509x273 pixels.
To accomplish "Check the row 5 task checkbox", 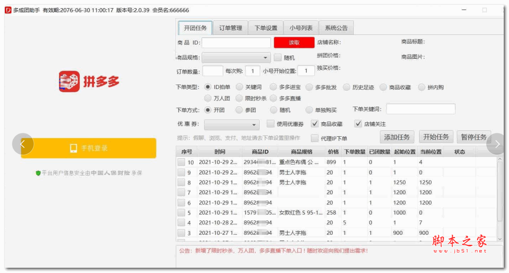I will (x=181, y=213).
